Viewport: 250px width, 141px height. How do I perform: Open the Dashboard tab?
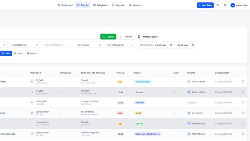coord(65,5)
